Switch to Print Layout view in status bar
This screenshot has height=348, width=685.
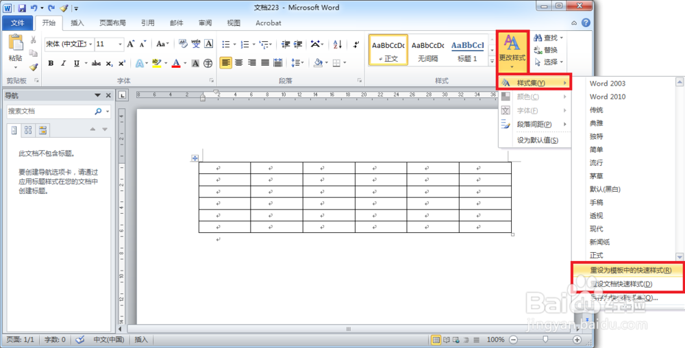436,339
